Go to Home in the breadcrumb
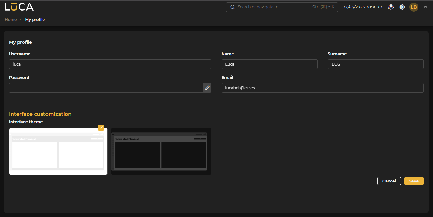Viewport: 433px width, 217px height. tap(11, 20)
